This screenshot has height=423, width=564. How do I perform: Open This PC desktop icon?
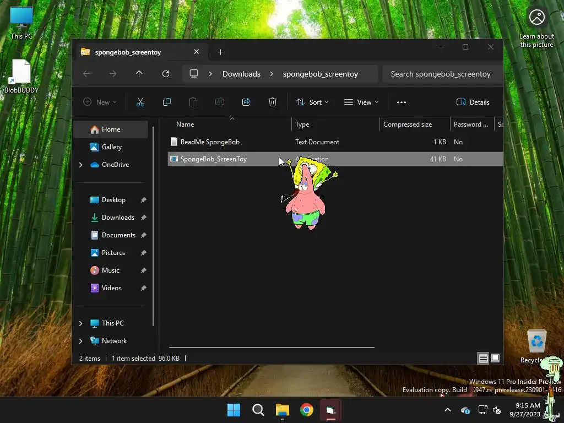coord(21,22)
